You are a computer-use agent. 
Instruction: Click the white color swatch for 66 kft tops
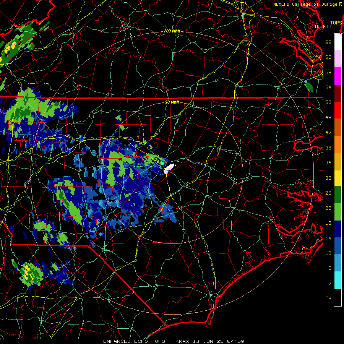pos(338,42)
